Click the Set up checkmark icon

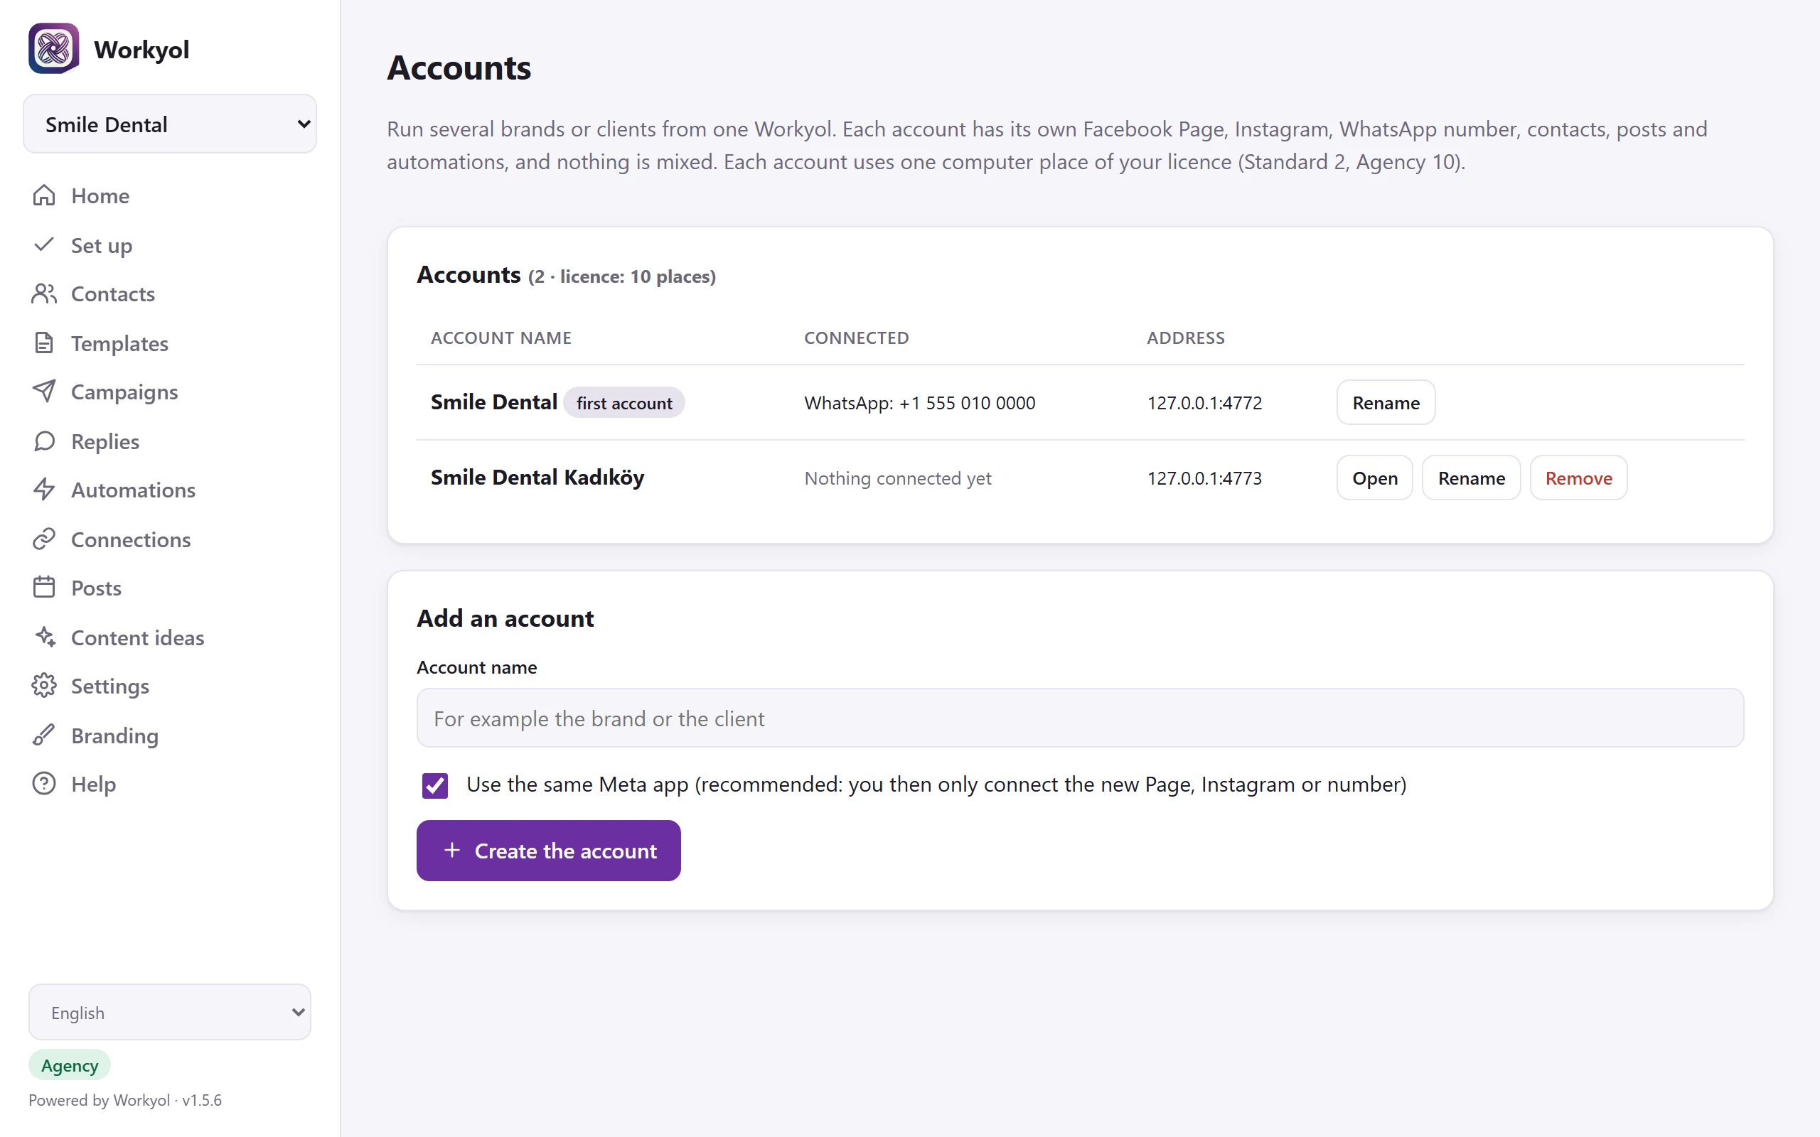[x=44, y=244]
